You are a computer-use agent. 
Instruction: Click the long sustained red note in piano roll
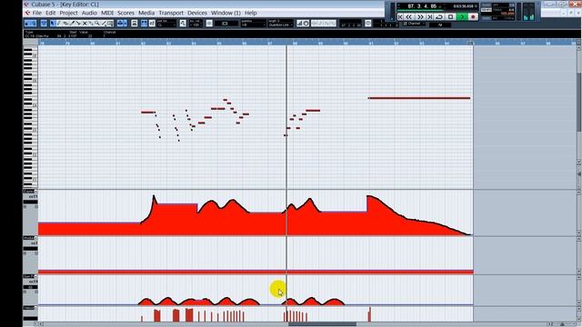pyautogui.click(x=419, y=98)
